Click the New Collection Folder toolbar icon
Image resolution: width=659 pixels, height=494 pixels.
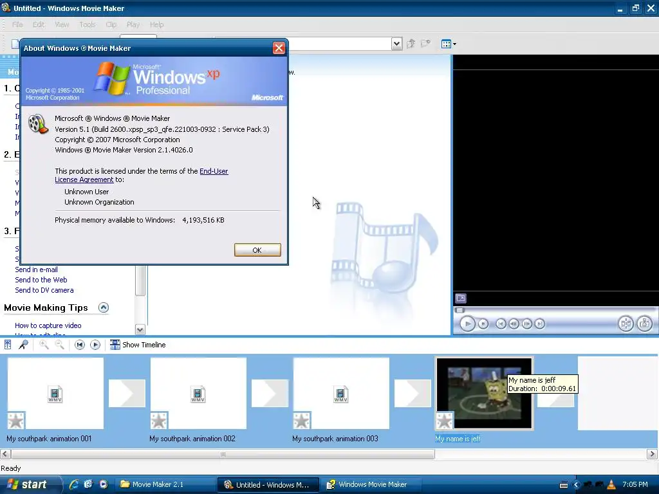426,43
